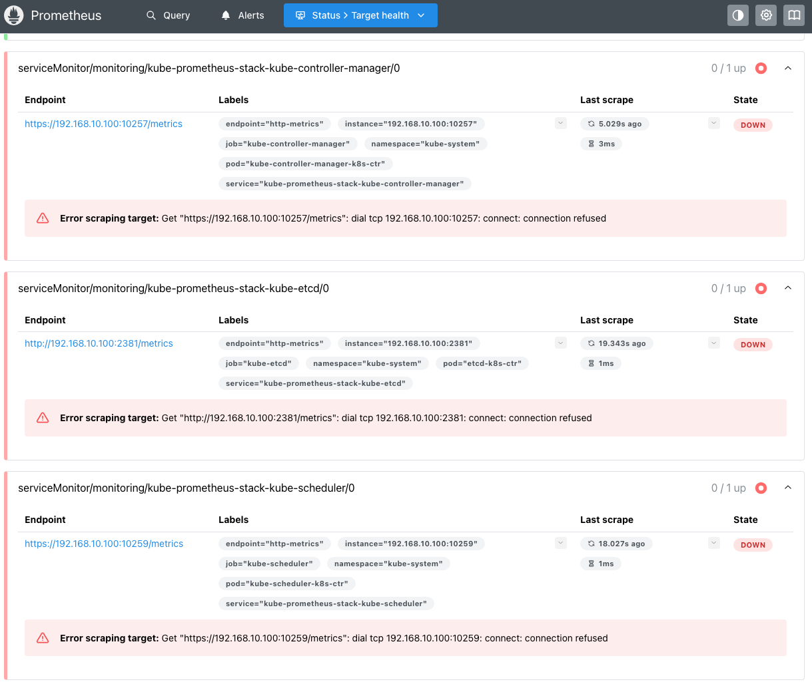The image size is (812, 688).
Task: Click the instance="192.168.10.100:10259" label
Action: click(412, 544)
